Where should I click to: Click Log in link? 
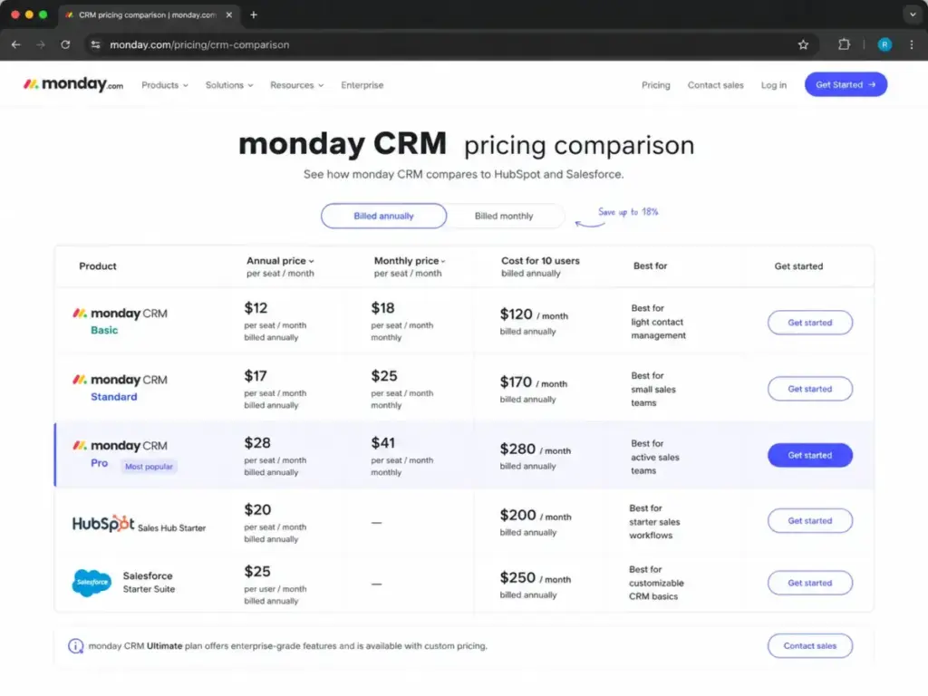[x=774, y=85]
